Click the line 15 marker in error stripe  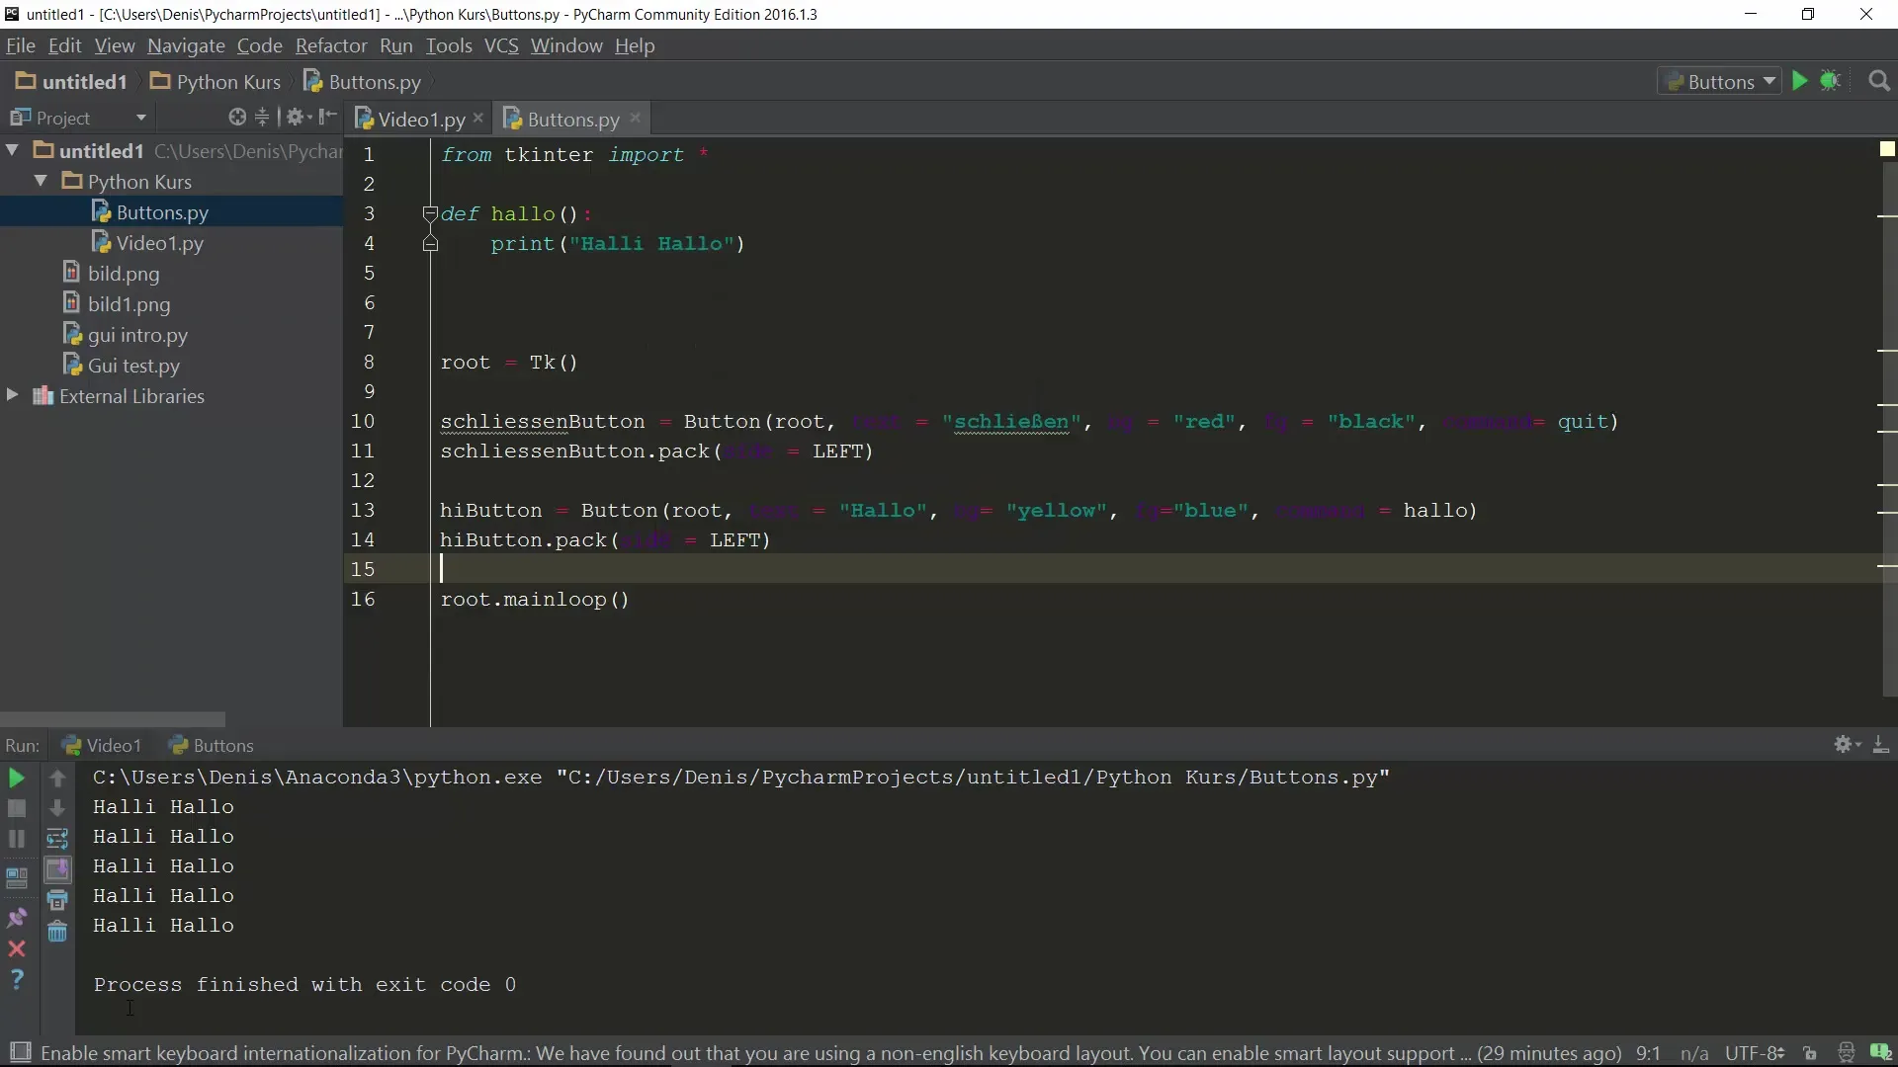[x=1887, y=565]
